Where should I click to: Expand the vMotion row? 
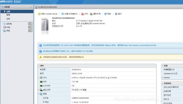click(162, 78)
